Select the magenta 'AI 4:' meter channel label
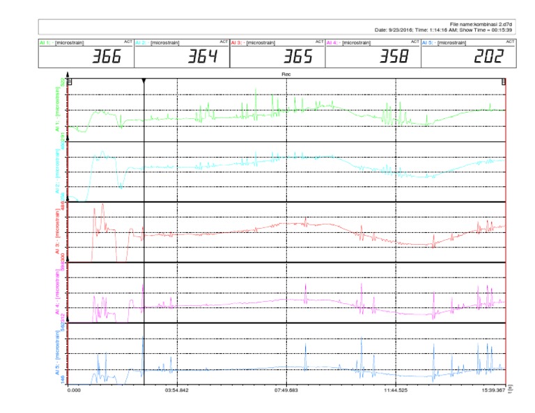Screen dimensions: 535x413 click(x=332, y=42)
